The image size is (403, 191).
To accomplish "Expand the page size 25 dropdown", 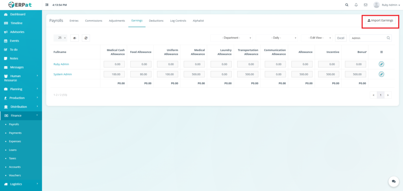I will point(60,38).
